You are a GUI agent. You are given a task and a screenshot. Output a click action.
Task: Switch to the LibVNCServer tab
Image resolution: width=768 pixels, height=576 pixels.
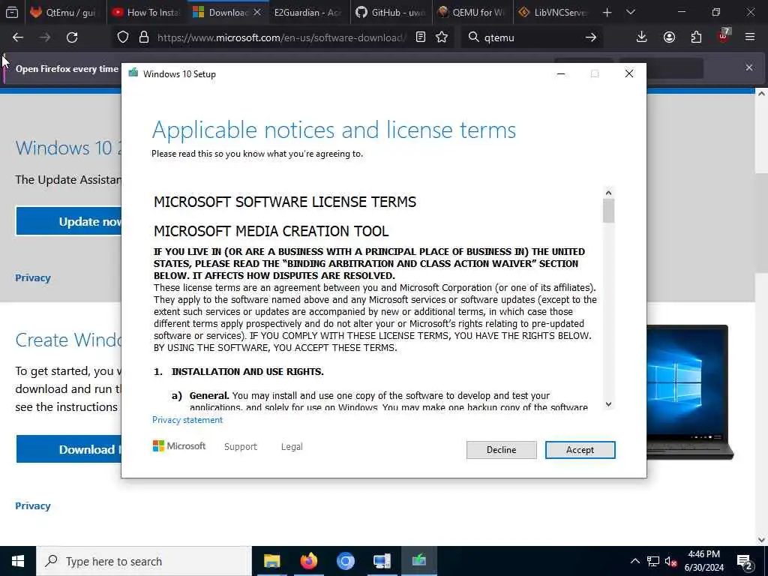coord(554,12)
